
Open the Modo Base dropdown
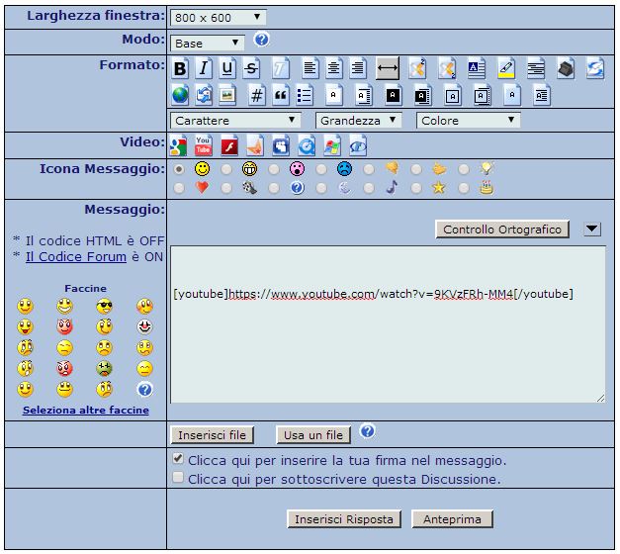point(208,43)
